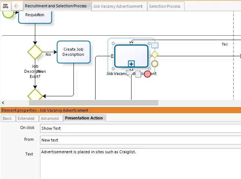Click the top-right resize handle of subprocess

[149, 43]
